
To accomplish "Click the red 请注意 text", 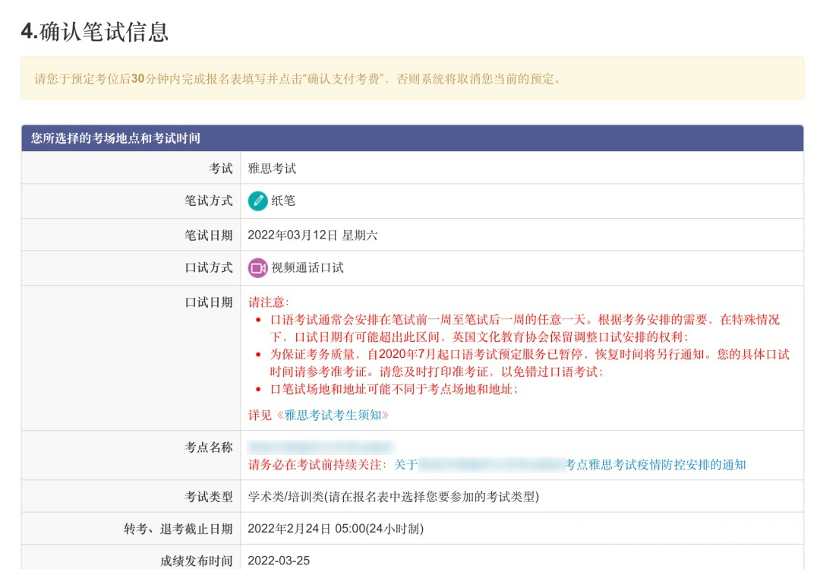I will (x=269, y=302).
